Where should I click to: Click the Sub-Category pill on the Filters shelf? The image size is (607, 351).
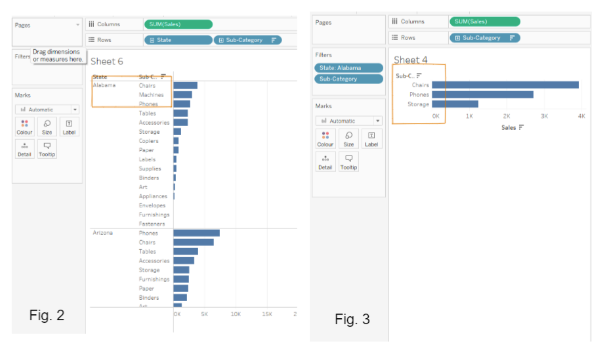pyautogui.click(x=348, y=79)
